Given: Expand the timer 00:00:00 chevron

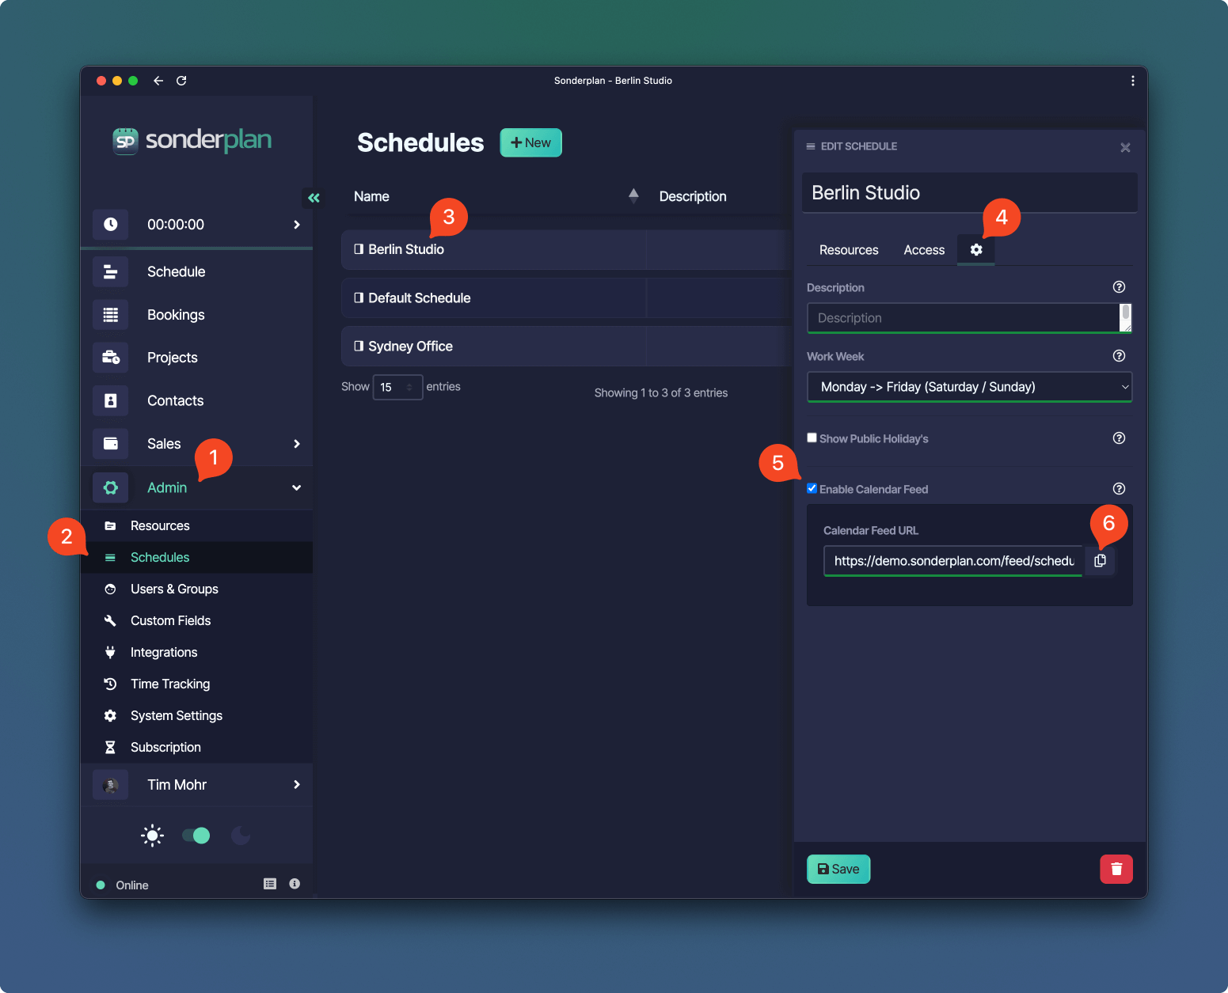Looking at the screenshot, I should pyautogui.click(x=297, y=225).
